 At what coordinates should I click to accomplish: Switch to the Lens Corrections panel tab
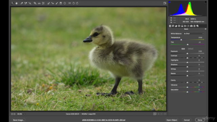pyautogui.click(x=185, y=26)
